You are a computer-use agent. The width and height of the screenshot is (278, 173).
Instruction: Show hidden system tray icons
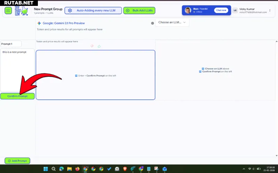[x=244, y=169]
